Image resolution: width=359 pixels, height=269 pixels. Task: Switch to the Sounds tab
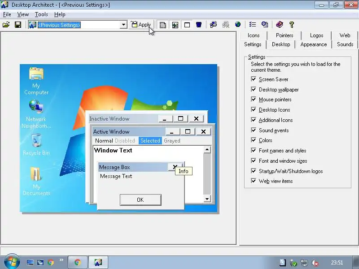coord(345,44)
